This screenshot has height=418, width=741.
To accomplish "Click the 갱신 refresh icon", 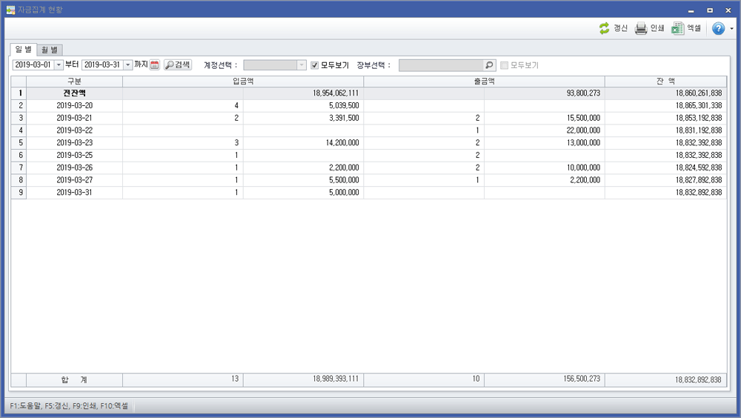I will click(604, 28).
